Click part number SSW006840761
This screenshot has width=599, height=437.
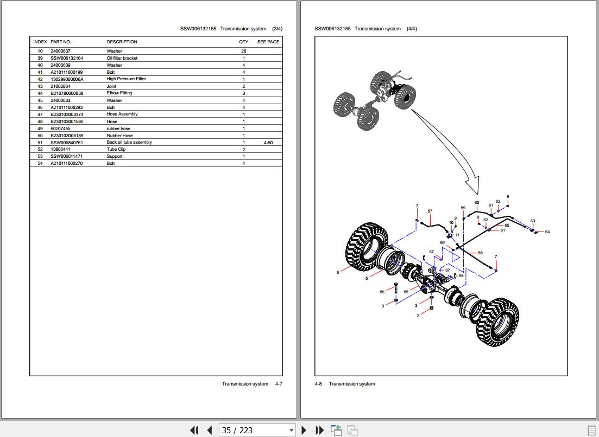pos(67,143)
